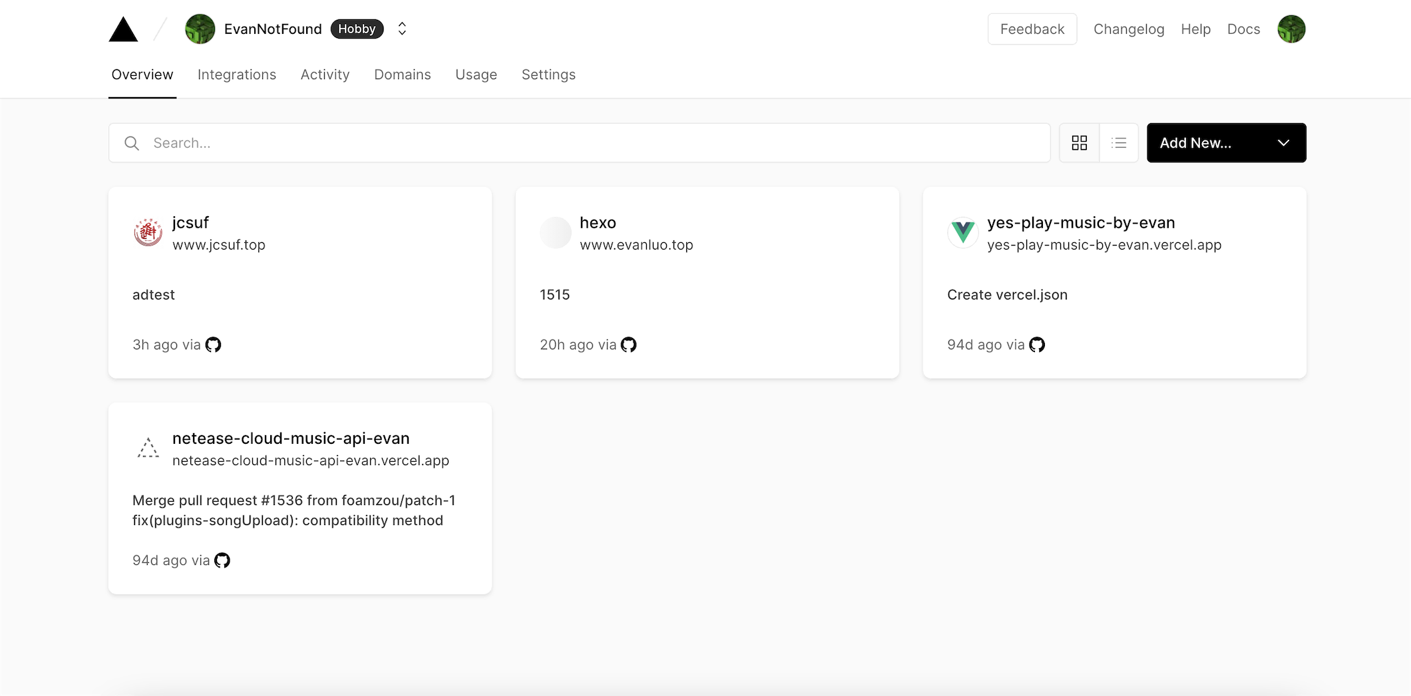Open yes-play-music-by-evan project title
Viewport: 1411px width, 696px height.
tap(1081, 222)
